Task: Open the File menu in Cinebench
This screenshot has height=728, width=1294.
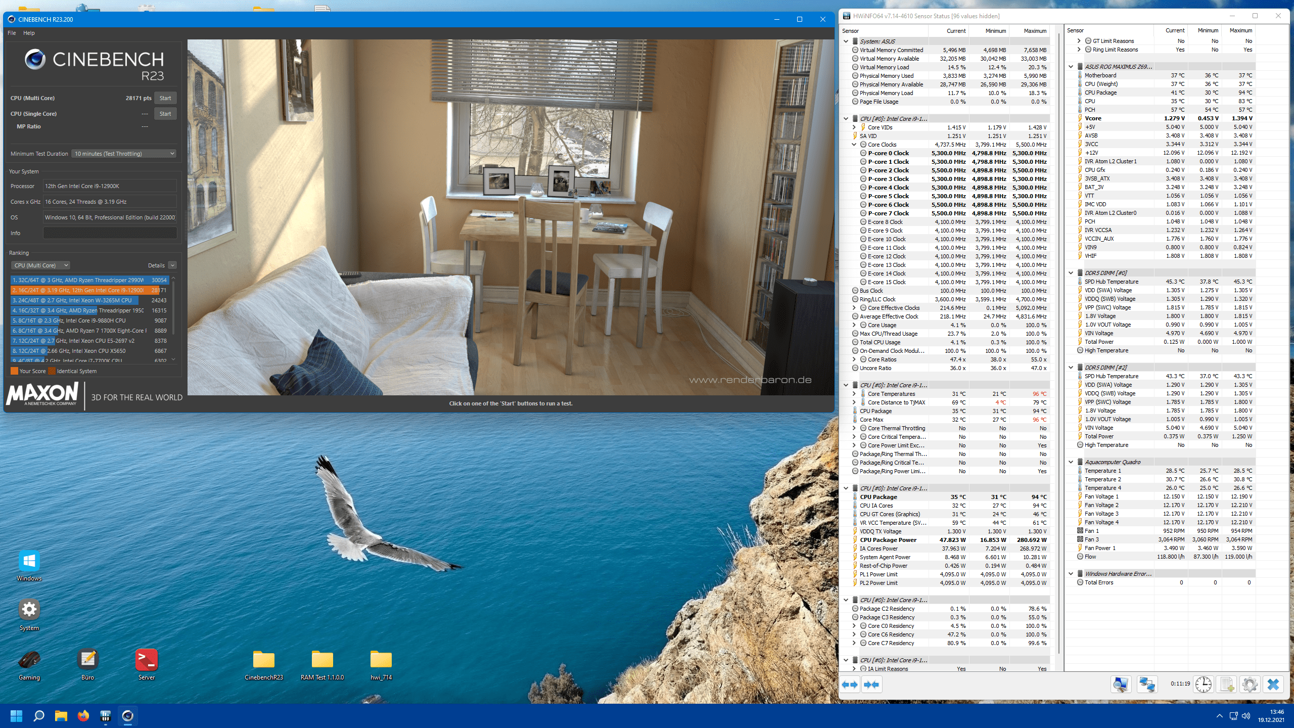Action: (x=13, y=33)
